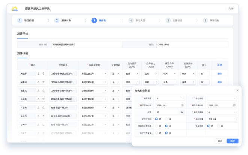Open 政治素质 dropdown in 工程管理-集团主管正职 row
Screen dimensions: 248x155
tap(132, 74)
